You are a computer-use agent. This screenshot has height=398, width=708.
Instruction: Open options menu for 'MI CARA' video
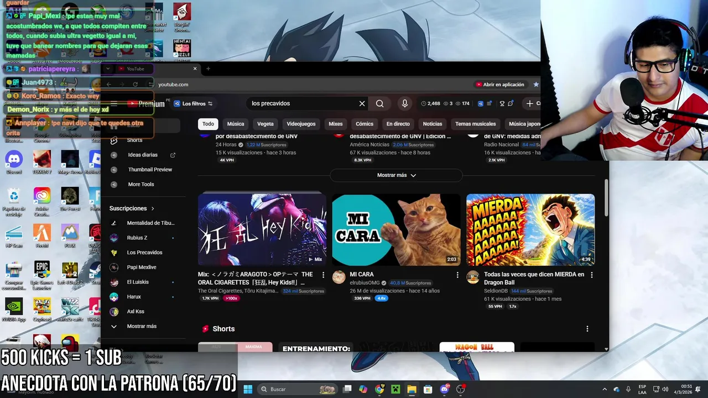pyautogui.click(x=457, y=275)
